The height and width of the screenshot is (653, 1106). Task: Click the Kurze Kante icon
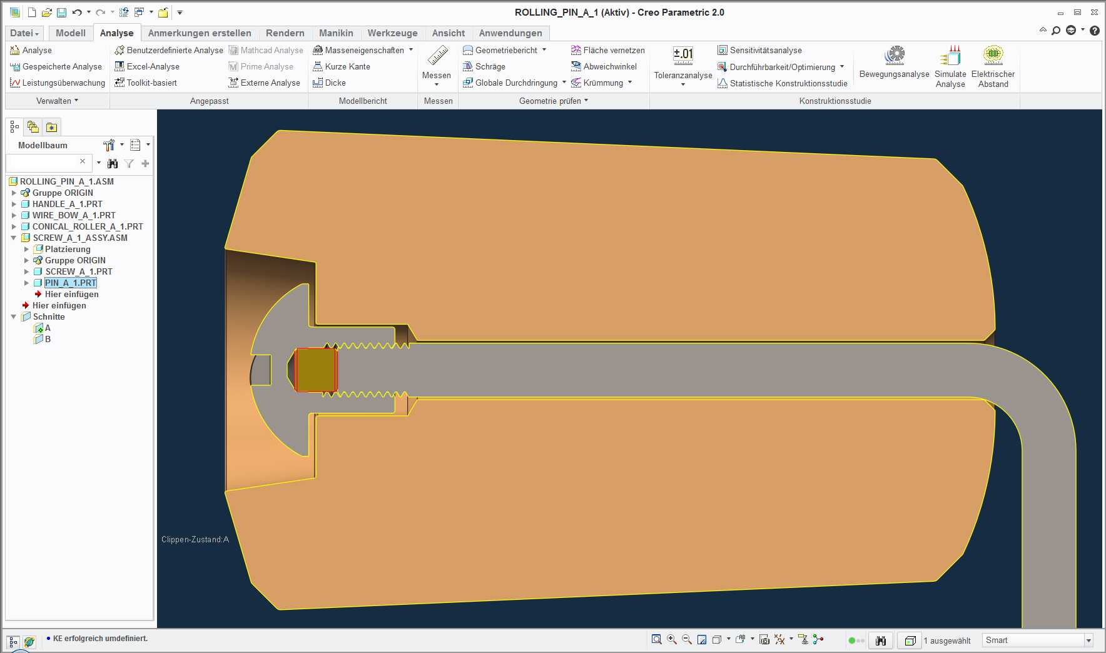point(318,66)
